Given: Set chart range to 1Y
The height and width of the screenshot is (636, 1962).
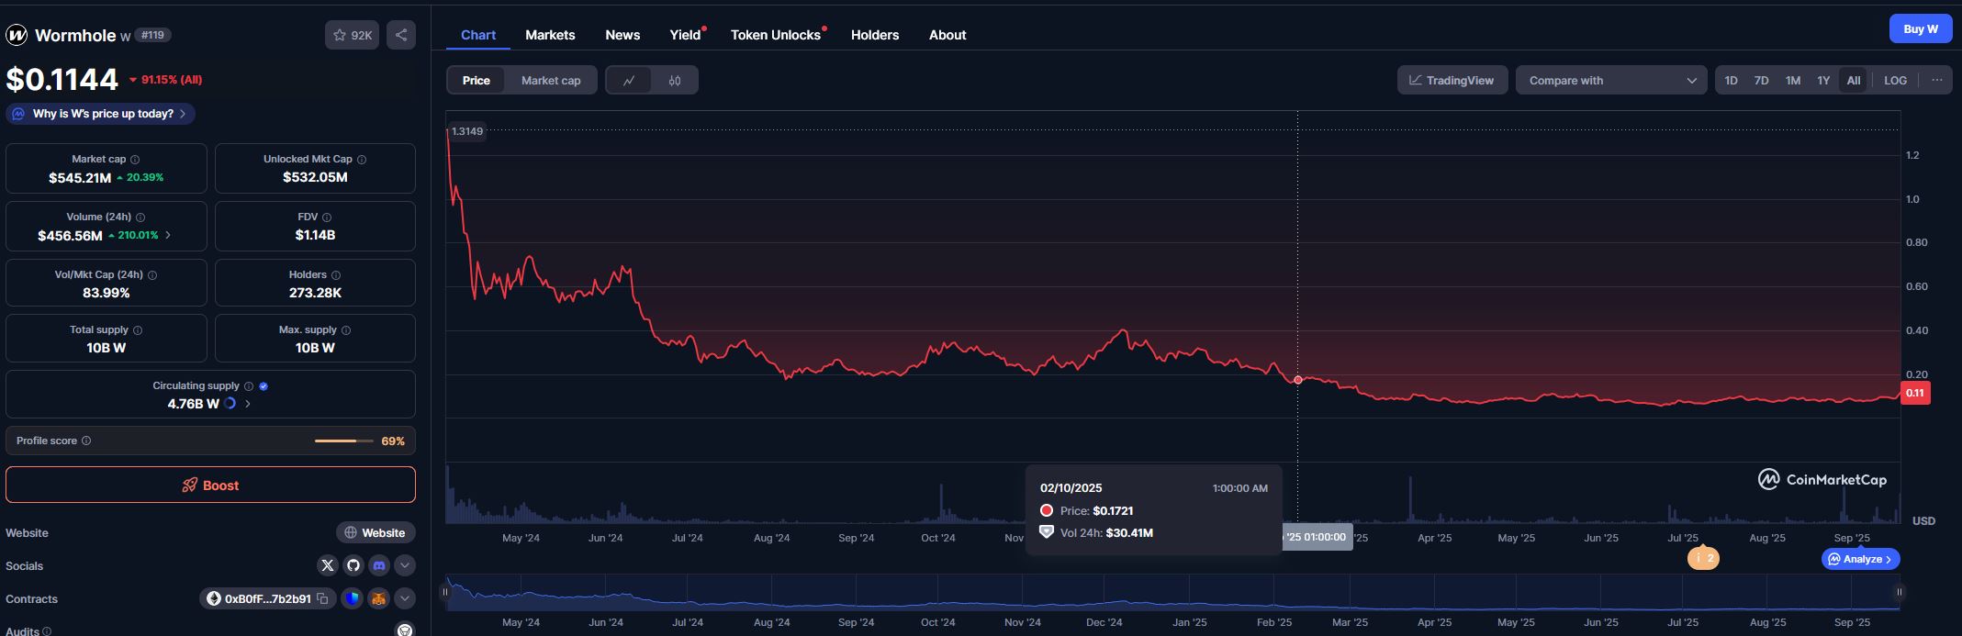Looking at the screenshot, I should click(1823, 80).
